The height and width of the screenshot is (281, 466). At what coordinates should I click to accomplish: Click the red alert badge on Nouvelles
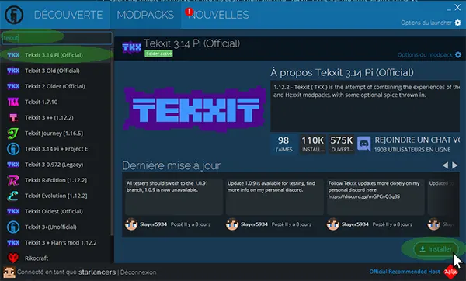[189, 12]
